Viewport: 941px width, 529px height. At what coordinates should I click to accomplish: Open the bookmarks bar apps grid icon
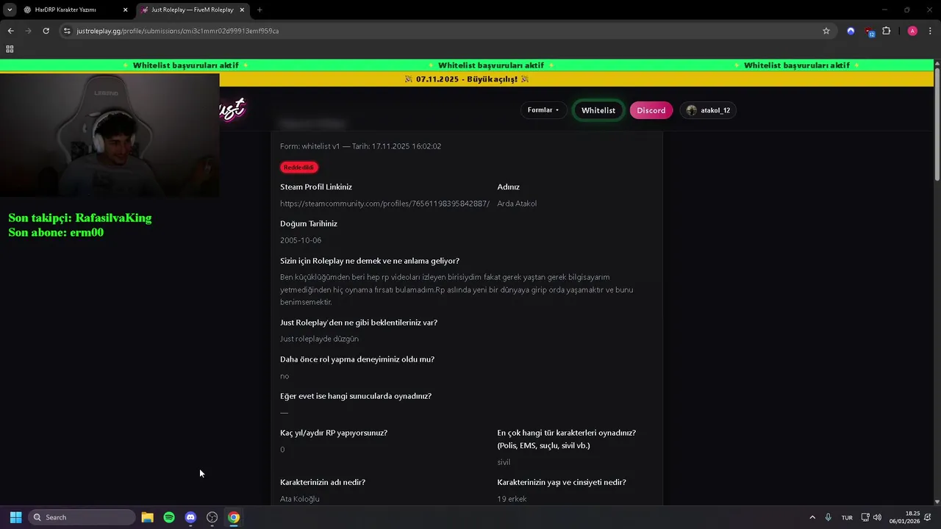click(10, 49)
